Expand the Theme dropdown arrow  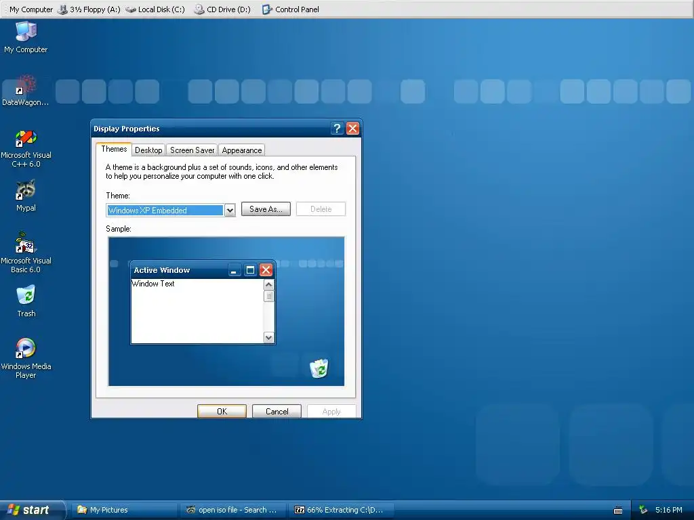pos(230,211)
